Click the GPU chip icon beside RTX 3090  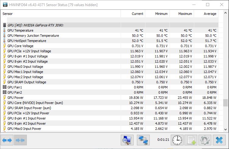5,25
